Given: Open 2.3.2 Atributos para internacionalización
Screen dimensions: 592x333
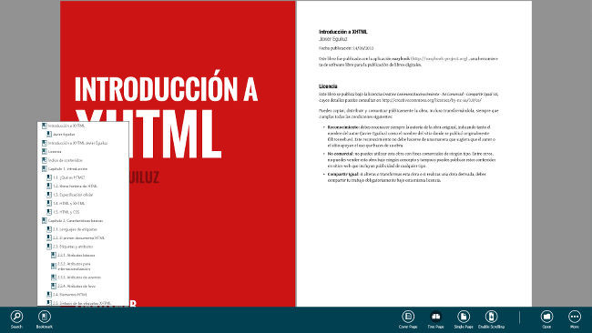Looking at the screenshot, I should coord(71,267).
